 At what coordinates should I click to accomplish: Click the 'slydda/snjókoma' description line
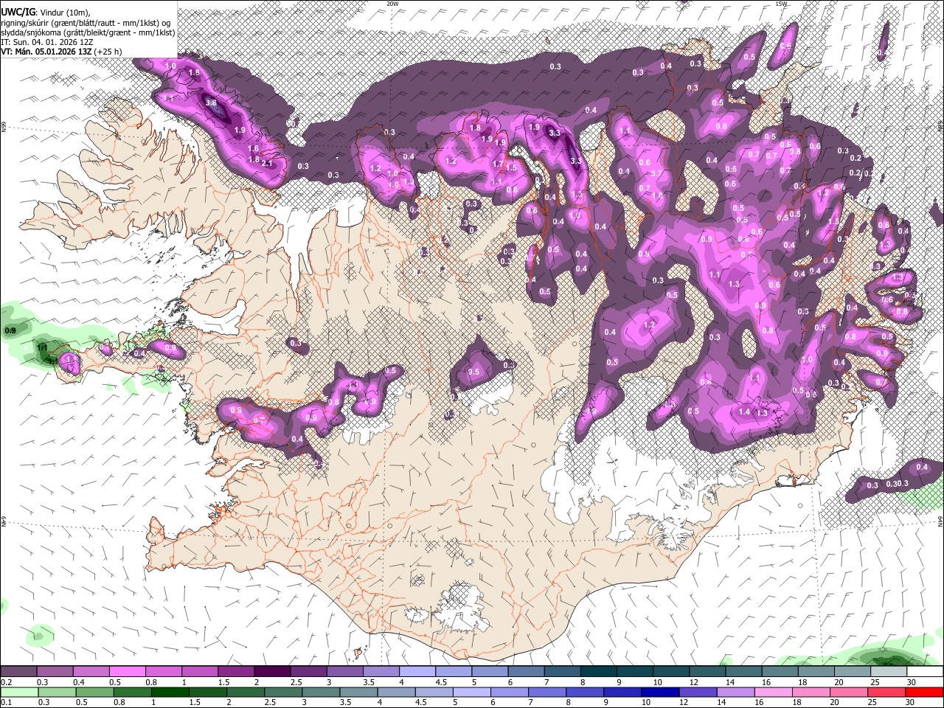(88, 32)
